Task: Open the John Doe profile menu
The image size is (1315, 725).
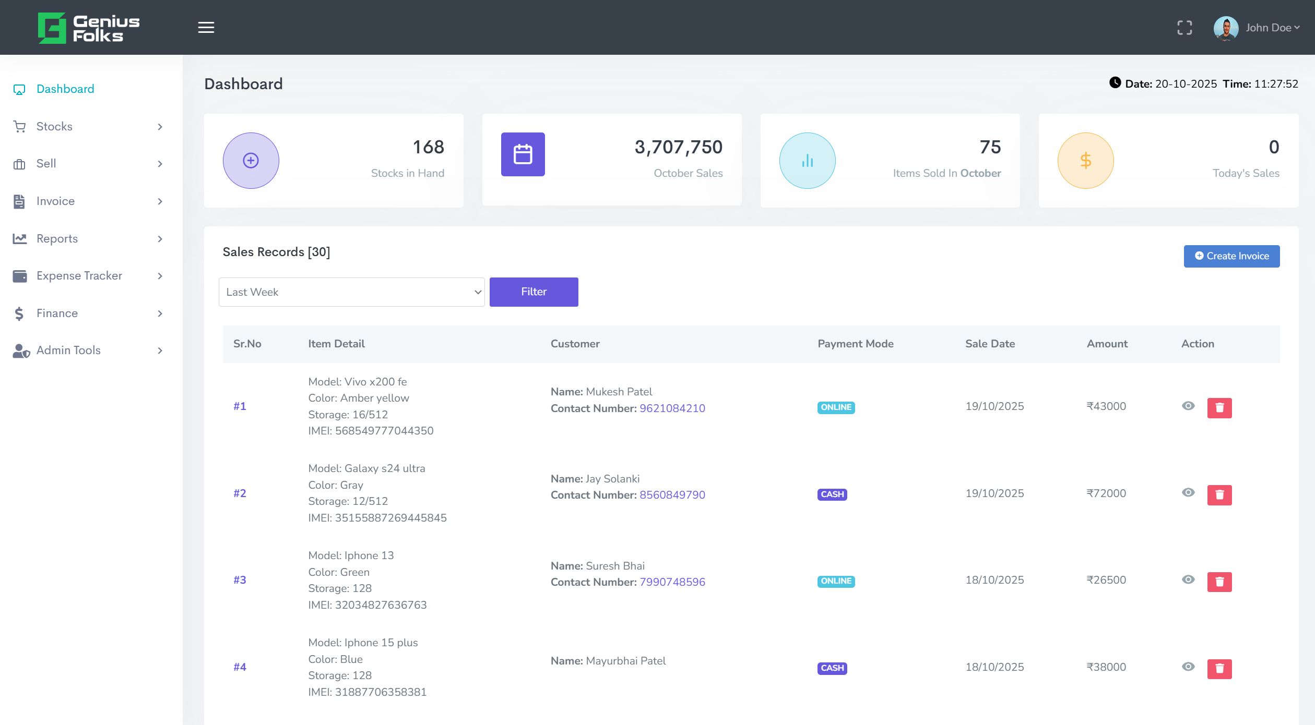Action: [1269, 27]
